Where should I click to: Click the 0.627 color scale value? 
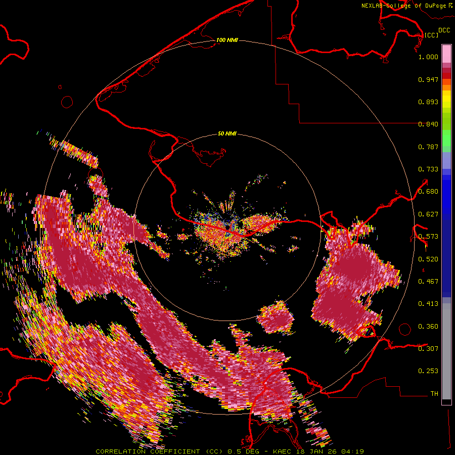tap(428, 214)
